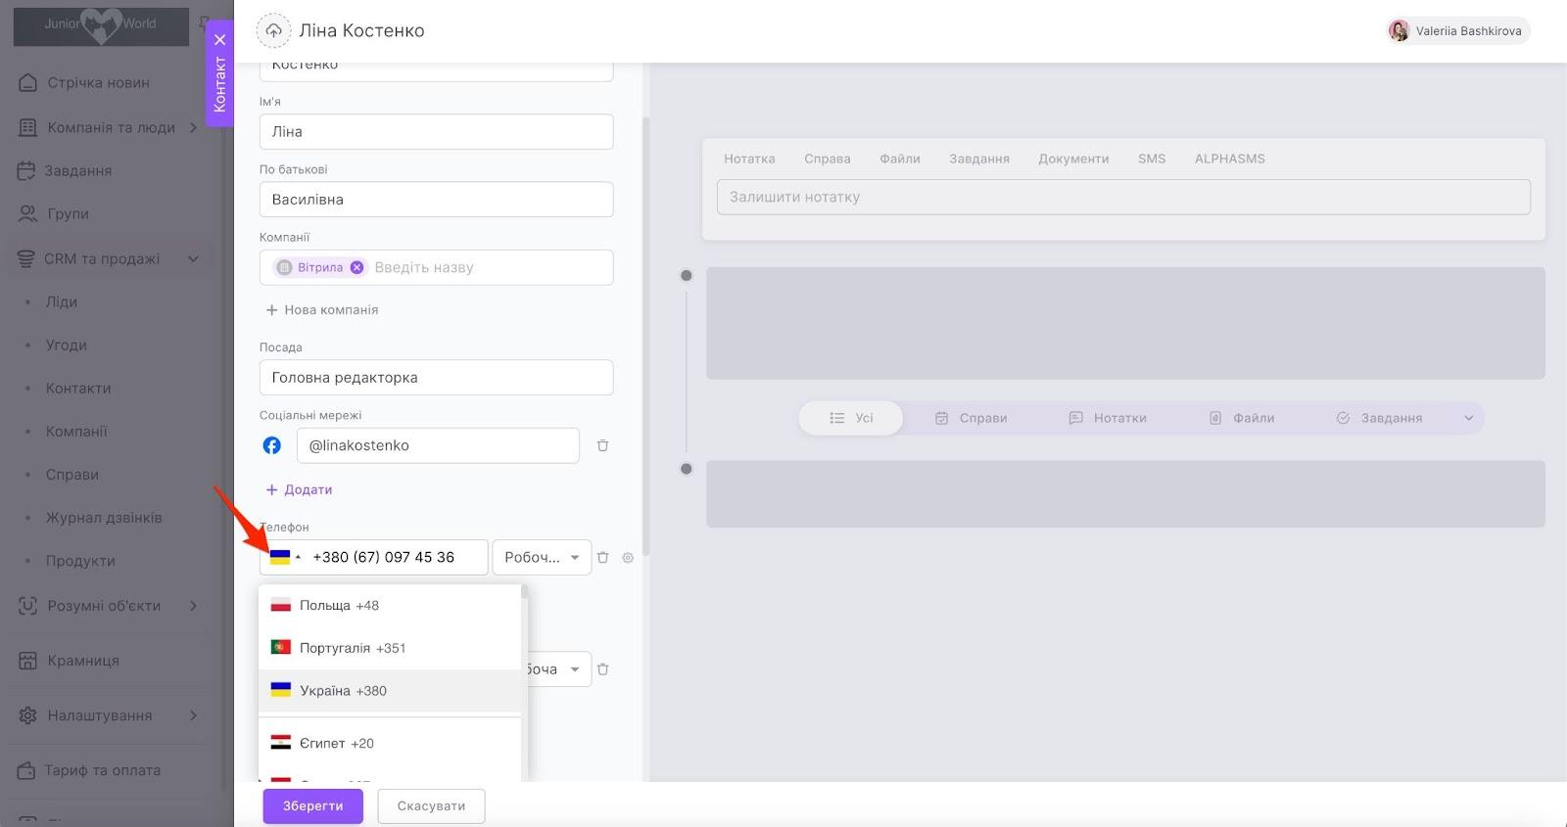Click the Залишити нотатку input field
Image resolution: width=1567 pixels, height=827 pixels.
coord(1123,197)
